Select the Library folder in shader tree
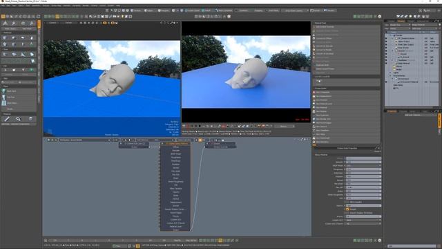The height and width of the screenshot is (249, 442). (x=399, y=66)
